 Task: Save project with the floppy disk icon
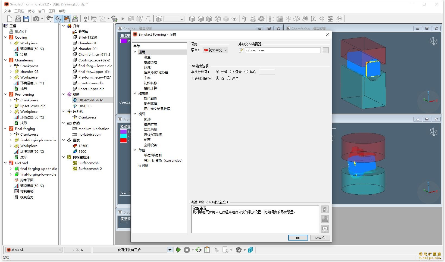[x=26, y=19]
